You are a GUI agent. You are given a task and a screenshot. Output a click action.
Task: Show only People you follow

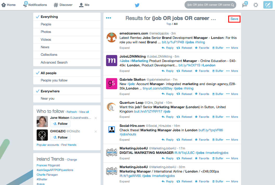click(x=67, y=80)
